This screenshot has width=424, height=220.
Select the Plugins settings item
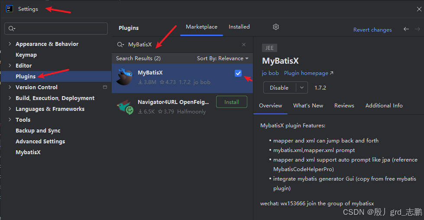[56, 77]
